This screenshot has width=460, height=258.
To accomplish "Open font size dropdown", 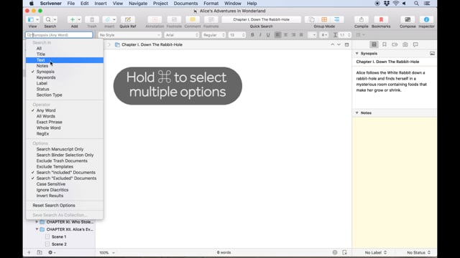I will click(237, 35).
